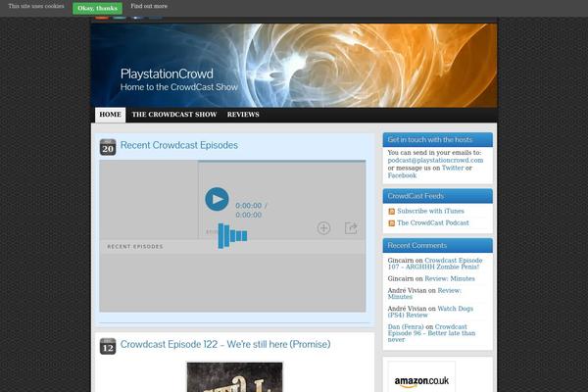Click the RECENT EPISODES label in player
588x392 pixels.
pos(135,246)
